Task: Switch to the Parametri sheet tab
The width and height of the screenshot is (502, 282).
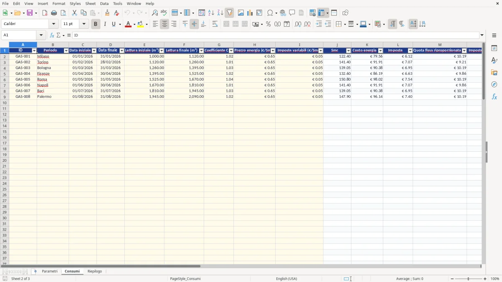Action: point(50,272)
